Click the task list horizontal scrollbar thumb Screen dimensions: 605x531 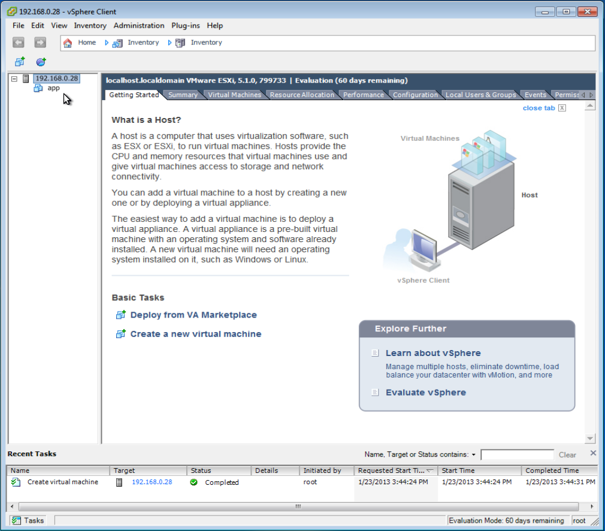tap(298, 506)
